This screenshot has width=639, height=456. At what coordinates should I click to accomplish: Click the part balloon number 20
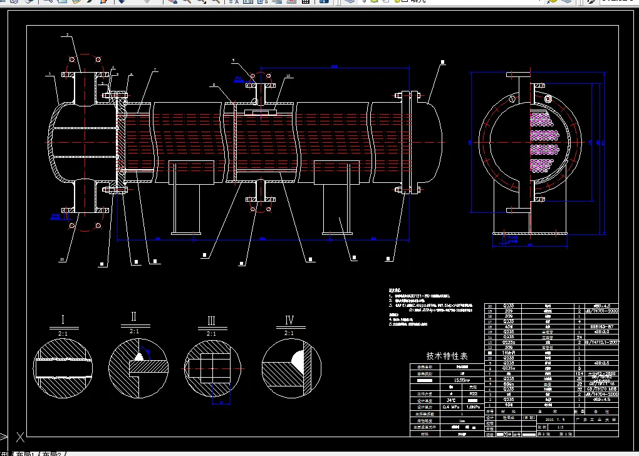62,259
